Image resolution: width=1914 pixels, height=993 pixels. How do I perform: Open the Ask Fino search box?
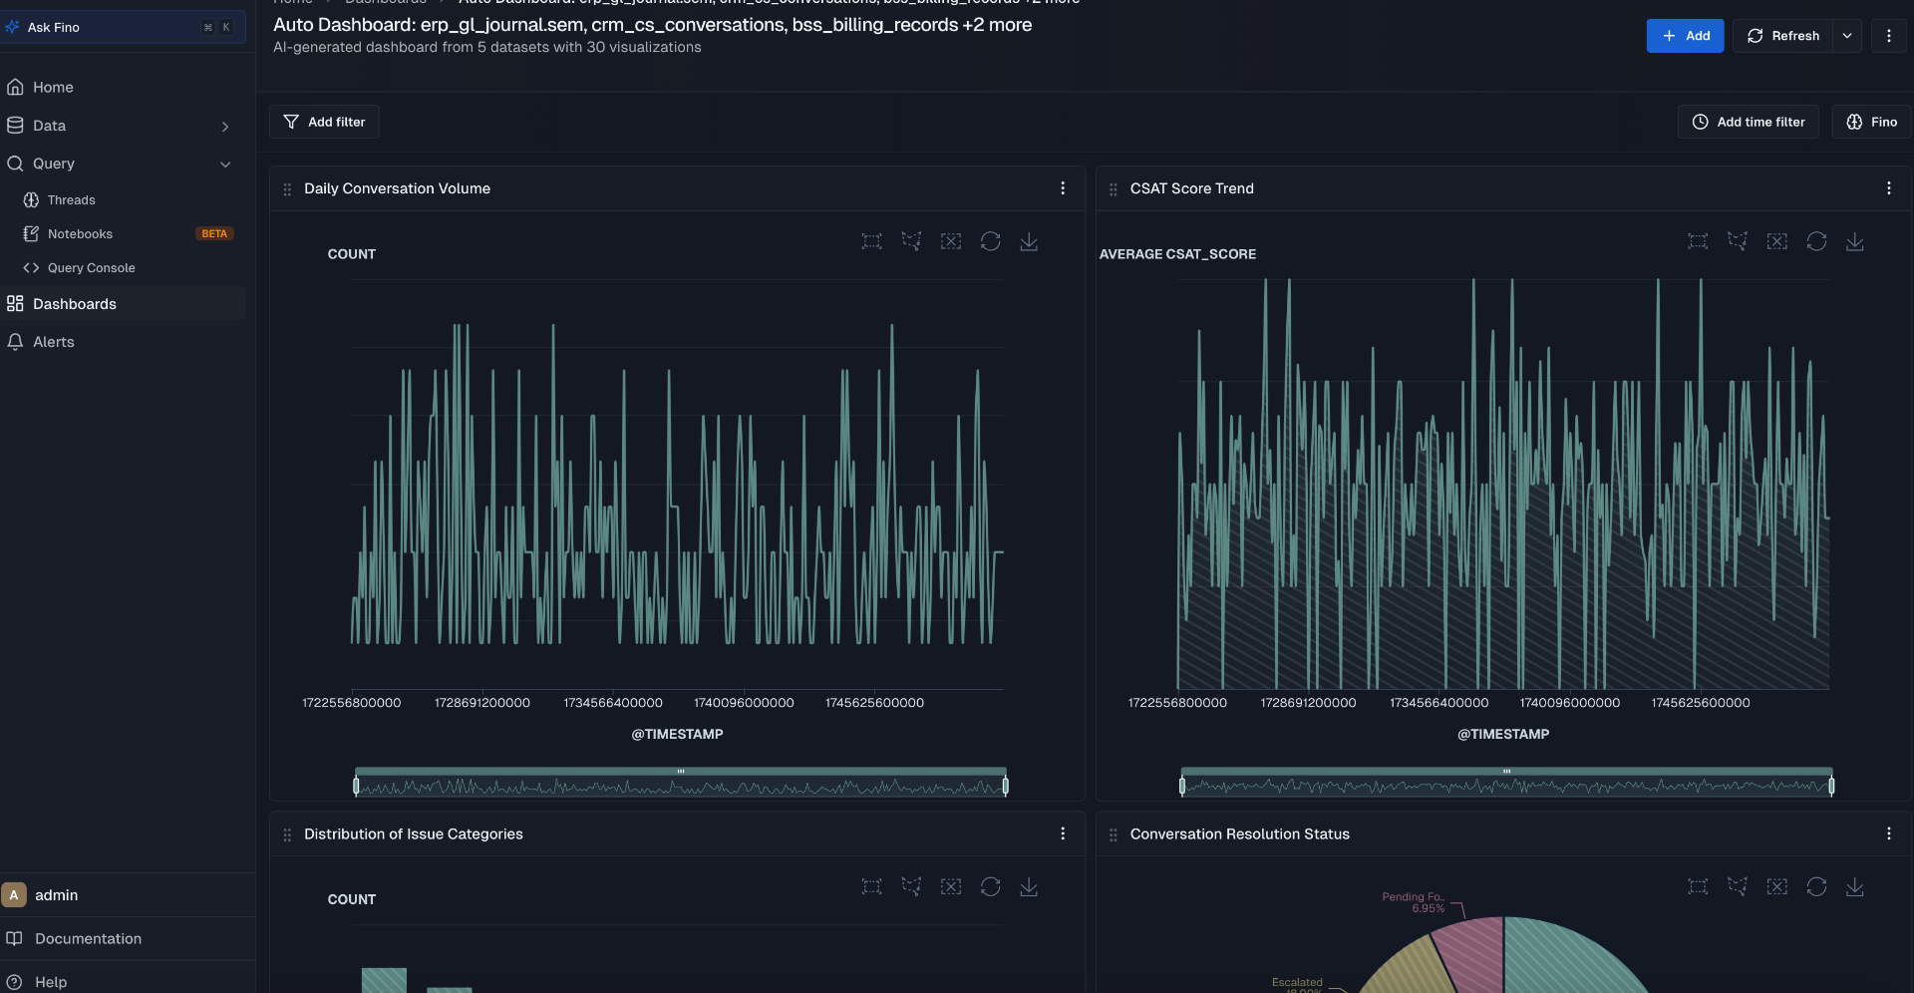[123, 27]
